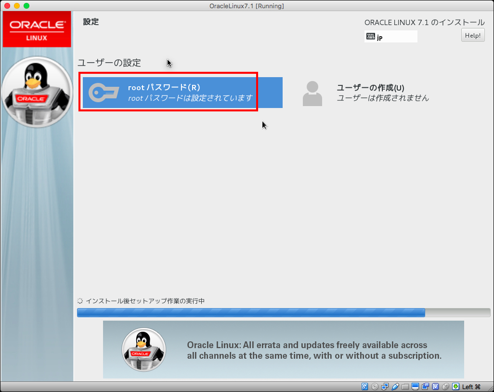Click the Oracle penguin mascot in sidebar

click(x=37, y=91)
